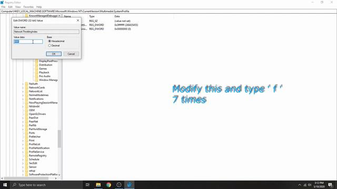The height and width of the screenshot is (189, 337).
Task: Click the folder icon of NaAuth key
Action: [26, 83]
